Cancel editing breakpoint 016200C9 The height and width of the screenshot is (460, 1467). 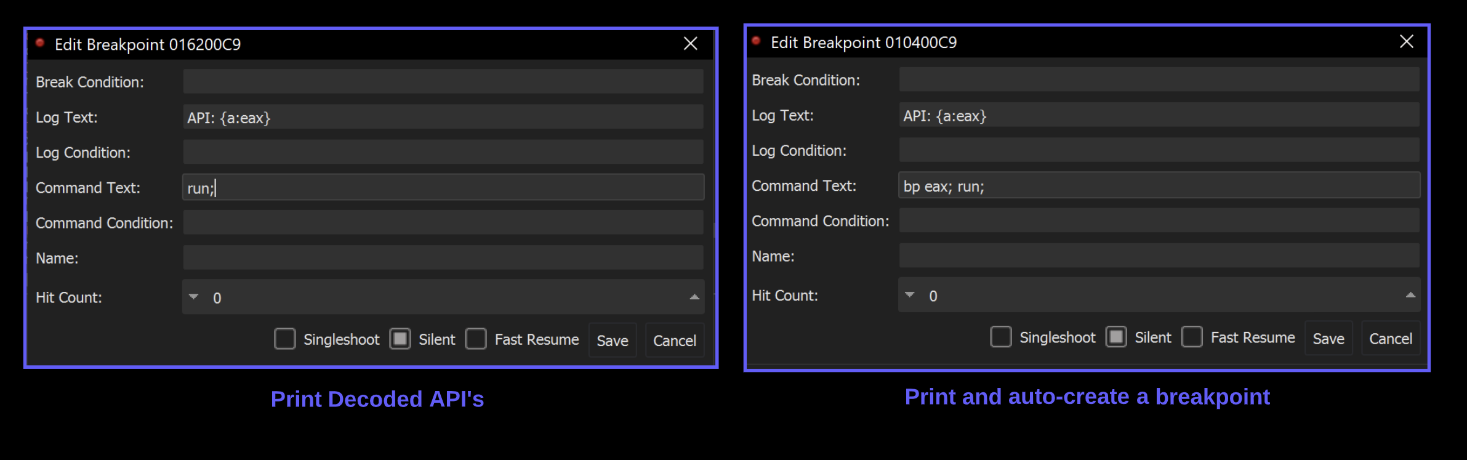(x=675, y=340)
